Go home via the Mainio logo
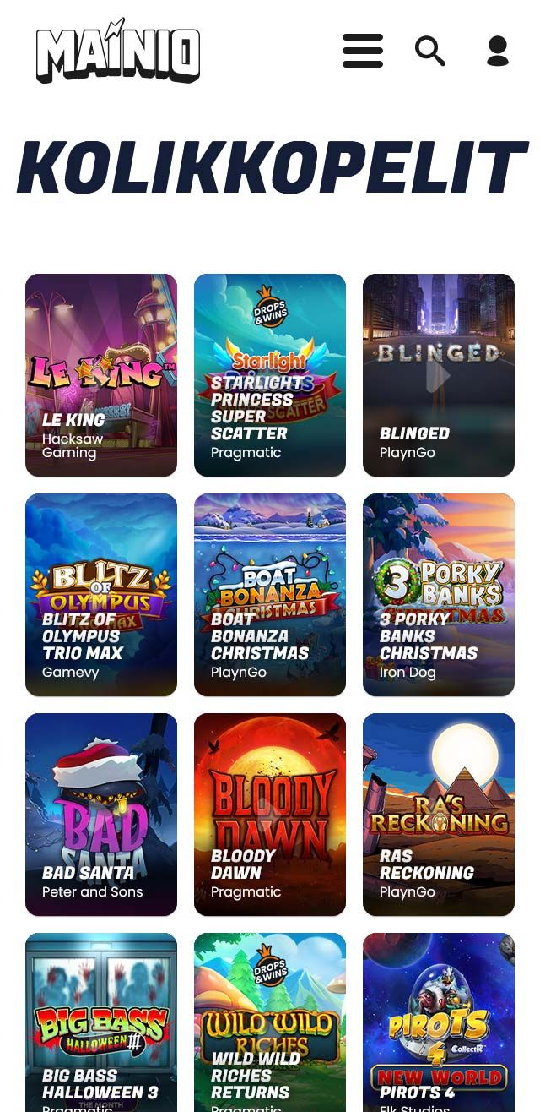This screenshot has height=1112, width=540. [118, 51]
